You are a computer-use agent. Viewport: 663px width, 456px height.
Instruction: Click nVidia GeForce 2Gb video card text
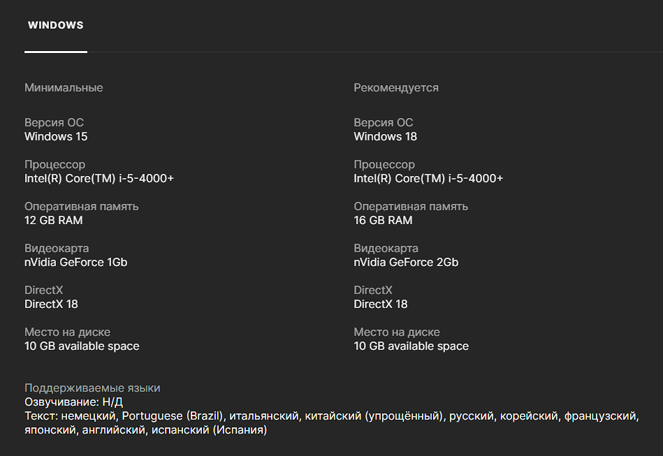[406, 262]
